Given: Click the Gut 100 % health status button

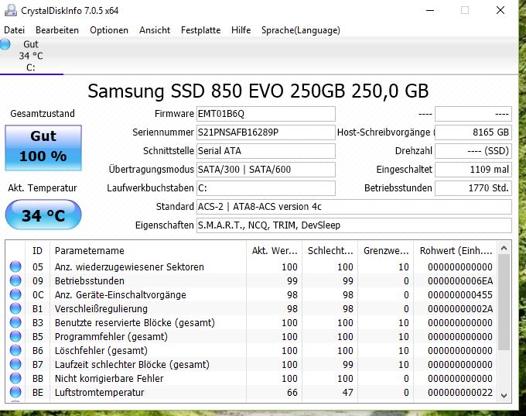Looking at the screenshot, I should [43, 148].
